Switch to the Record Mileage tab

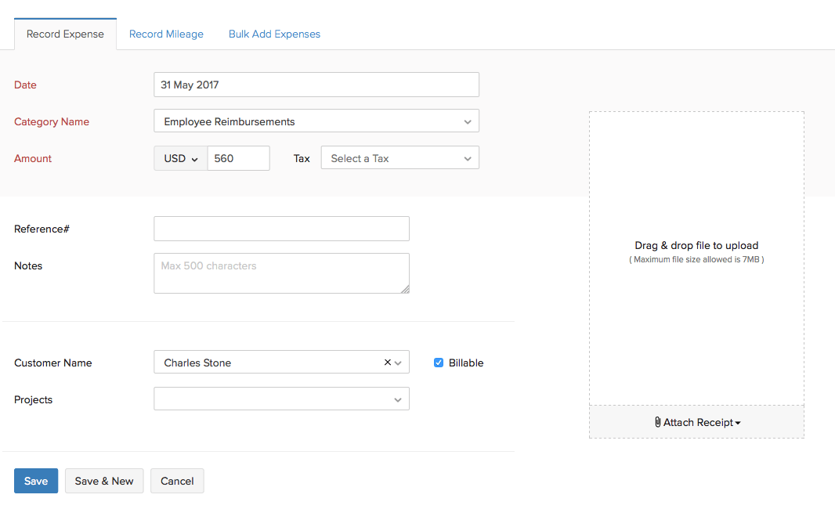click(166, 34)
